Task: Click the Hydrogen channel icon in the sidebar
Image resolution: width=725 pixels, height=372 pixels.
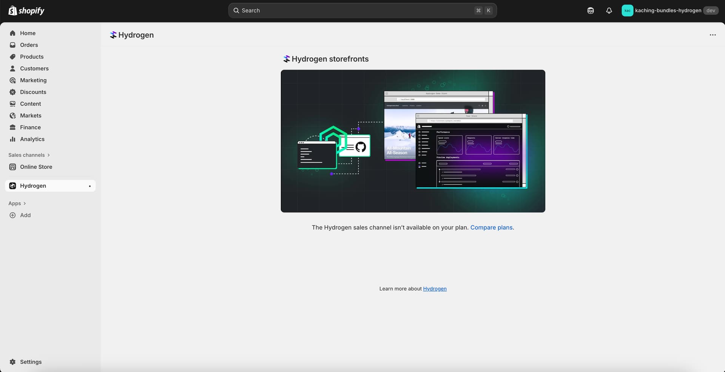Action: (x=12, y=186)
